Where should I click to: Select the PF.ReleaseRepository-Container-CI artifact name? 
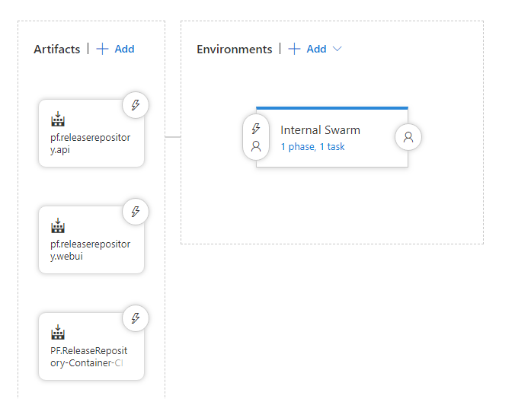coord(85,356)
